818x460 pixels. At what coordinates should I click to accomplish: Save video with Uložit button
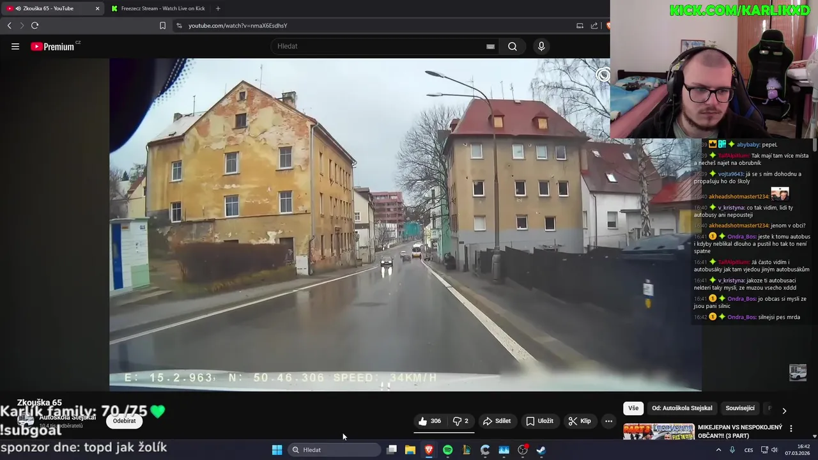coord(539,421)
